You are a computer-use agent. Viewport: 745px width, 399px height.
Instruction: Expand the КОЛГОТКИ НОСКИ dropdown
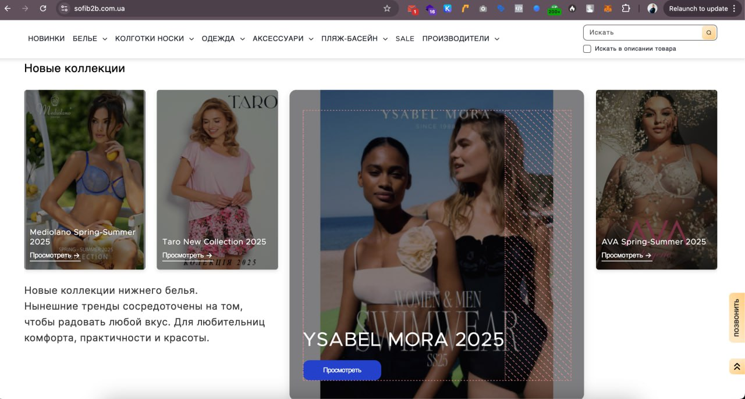154,39
